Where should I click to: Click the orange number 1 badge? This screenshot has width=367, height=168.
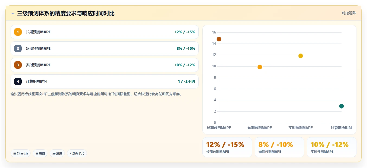click(x=18, y=32)
